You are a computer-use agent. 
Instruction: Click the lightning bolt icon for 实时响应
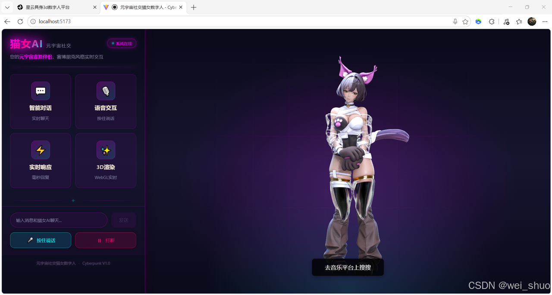(x=41, y=150)
